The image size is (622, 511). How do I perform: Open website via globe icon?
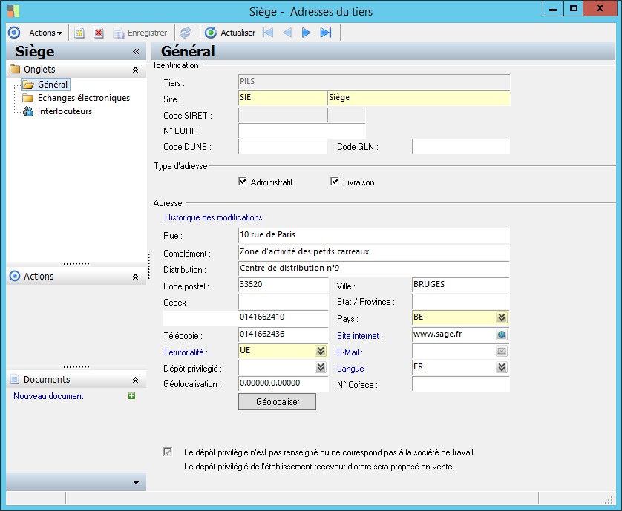pyautogui.click(x=502, y=334)
